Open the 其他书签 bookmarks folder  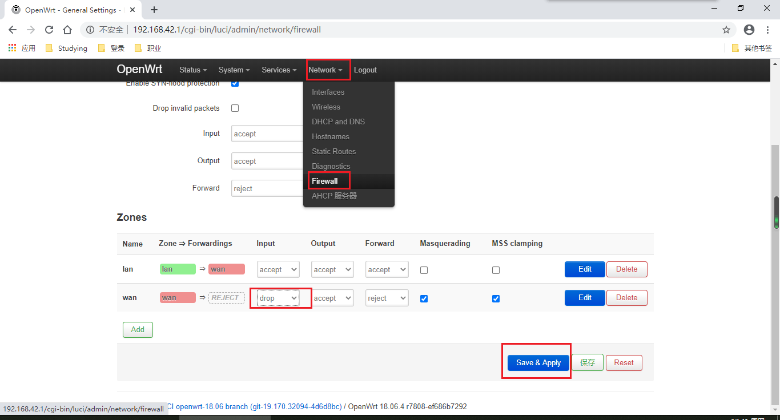coord(752,48)
